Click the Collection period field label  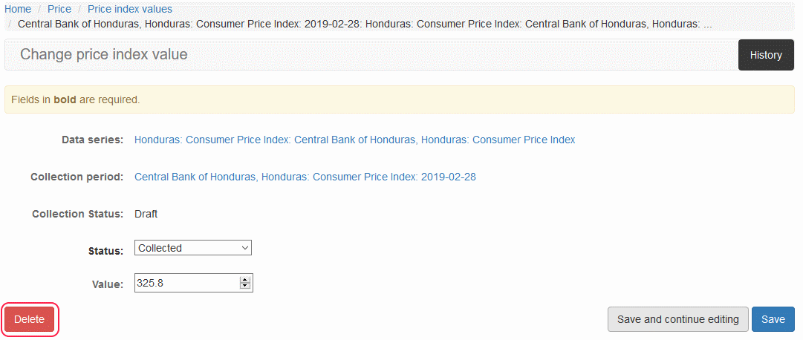[x=77, y=177]
